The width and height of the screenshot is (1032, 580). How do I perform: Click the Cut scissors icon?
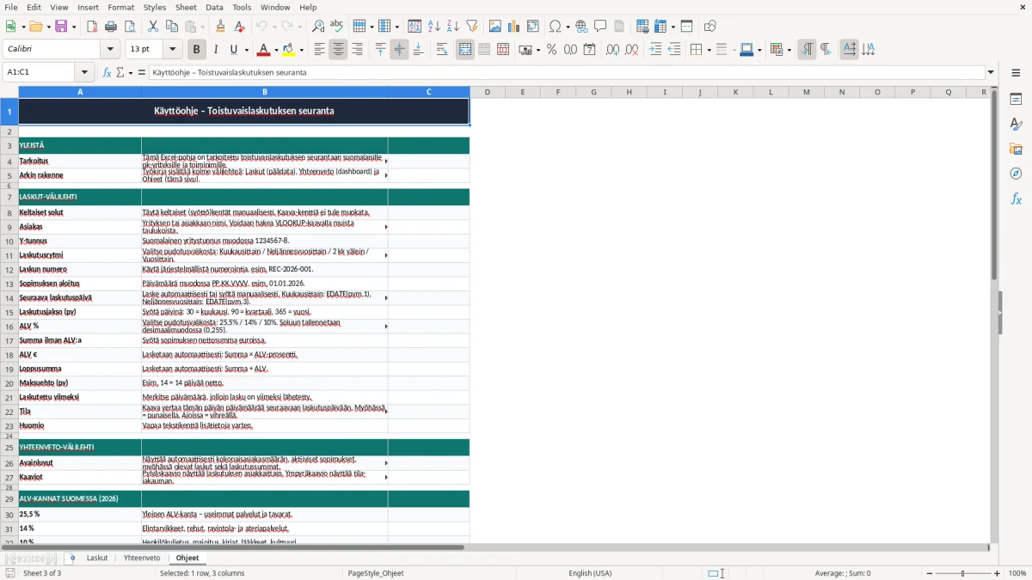[x=153, y=27]
